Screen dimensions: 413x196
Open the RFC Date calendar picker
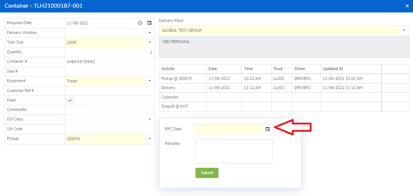[268, 129]
